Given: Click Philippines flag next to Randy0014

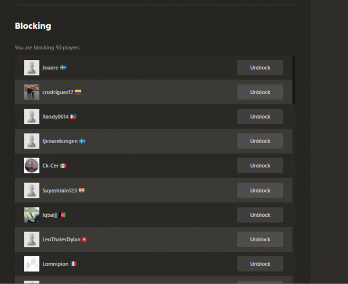Looking at the screenshot, I should 73,116.
